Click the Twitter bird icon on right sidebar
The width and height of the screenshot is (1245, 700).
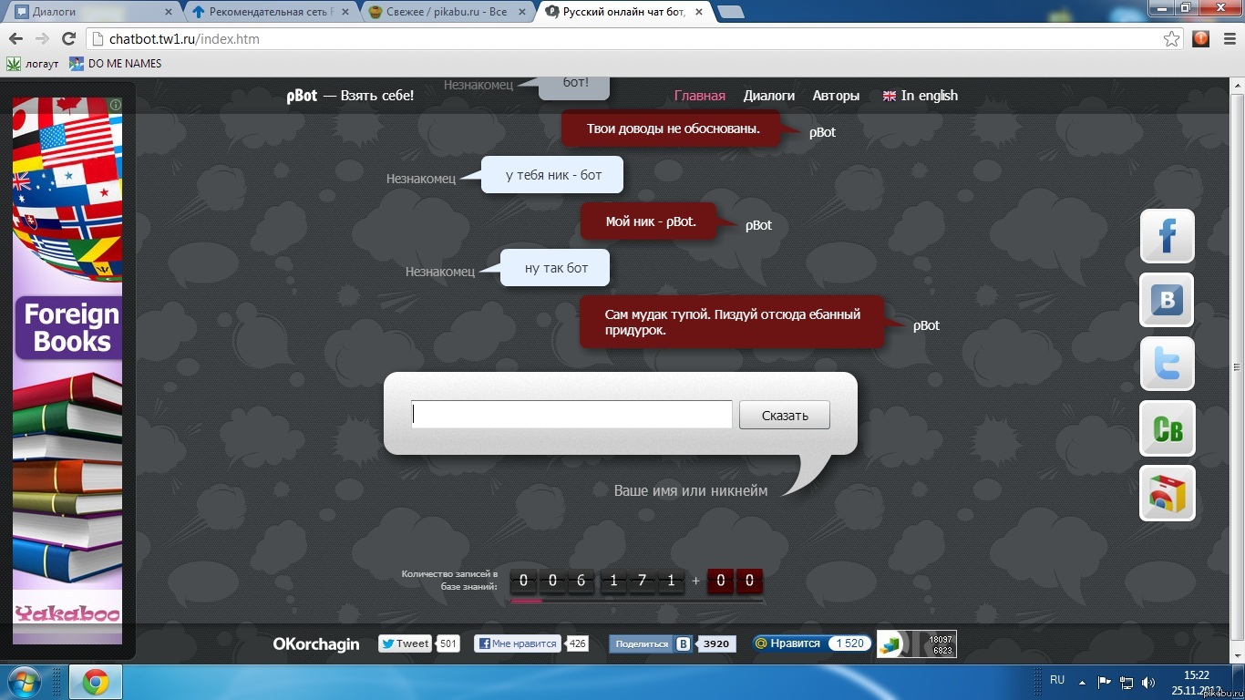pyautogui.click(x=1167, y=364)
